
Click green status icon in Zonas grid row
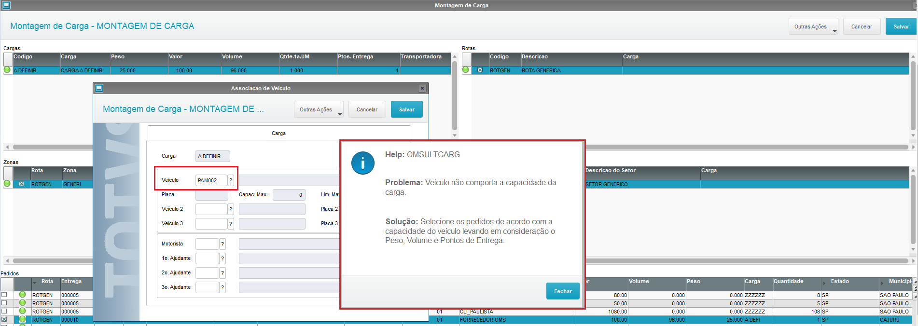[x=7, y=184]
